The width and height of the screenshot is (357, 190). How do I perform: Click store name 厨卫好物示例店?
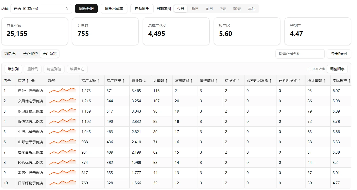[x=30, y=111]
